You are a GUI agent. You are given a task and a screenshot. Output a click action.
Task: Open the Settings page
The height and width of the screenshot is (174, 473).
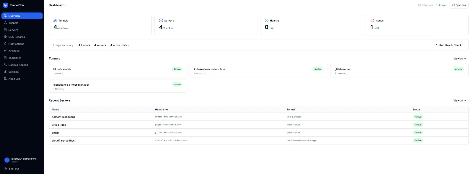[22, 72]
